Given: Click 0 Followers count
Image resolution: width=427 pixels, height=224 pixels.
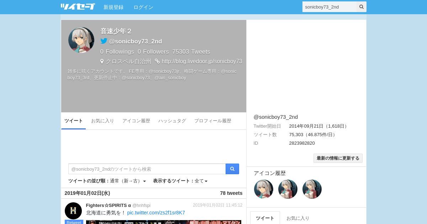Looking at the screenshot, I should [153, 52].
